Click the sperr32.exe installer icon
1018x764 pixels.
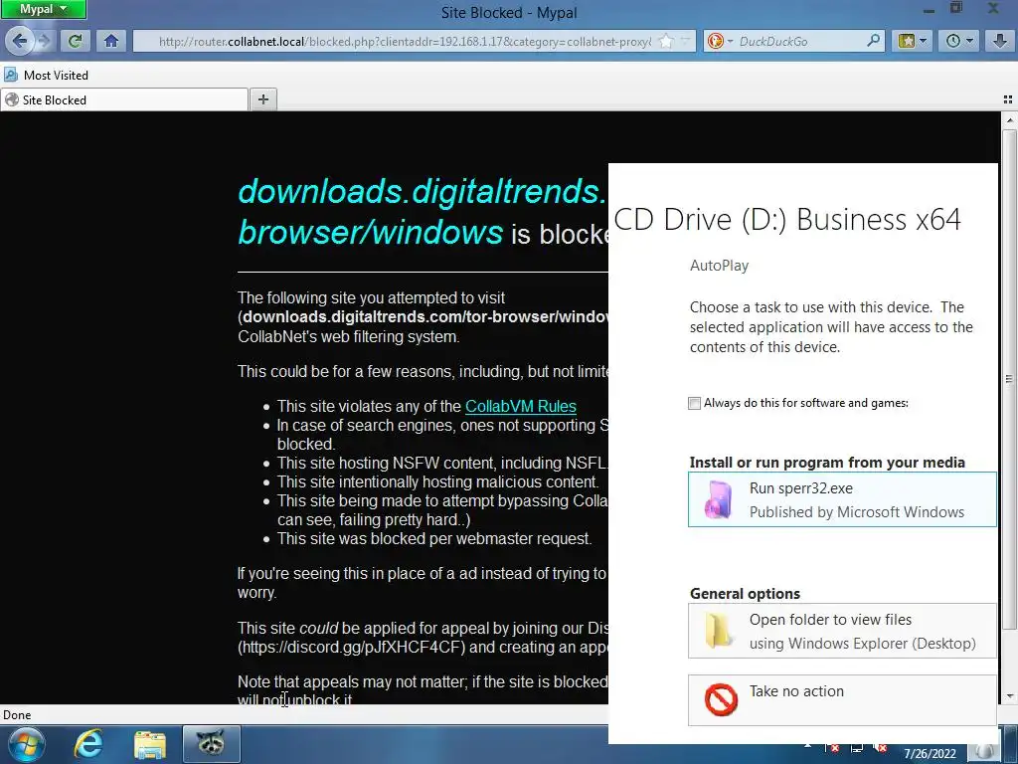coord(720,499)
